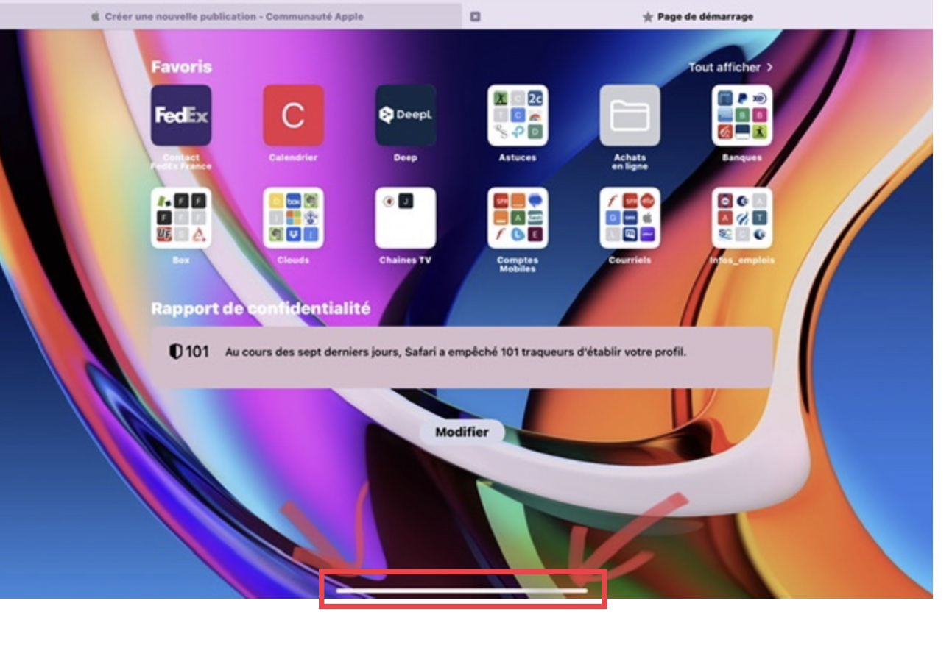Expand favorites with Tout afficher
The width and height of the screenshot is (952, 645).
(x=730, y=67)
